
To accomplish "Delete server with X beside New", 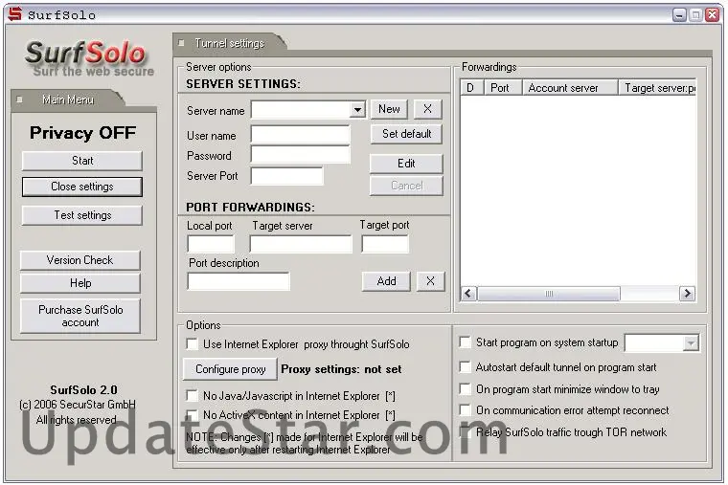I will coord(427,109).
